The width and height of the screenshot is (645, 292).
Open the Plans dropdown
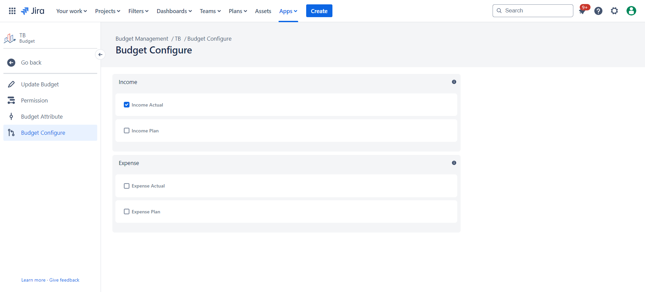click(238, 11)
